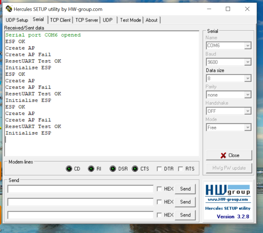Open the Parity dropdown set to none

pos(247,95)
